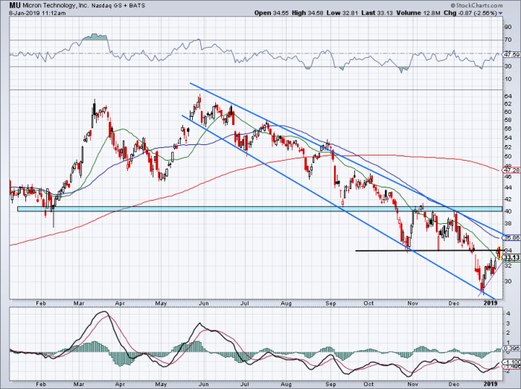
Task: Click the RSI axis 90 label
Action: 508,27
